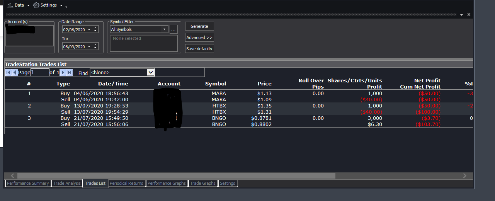This screenshot has height=201, width=495.
Task: Jump to the last page arrow
Action: 70,72
